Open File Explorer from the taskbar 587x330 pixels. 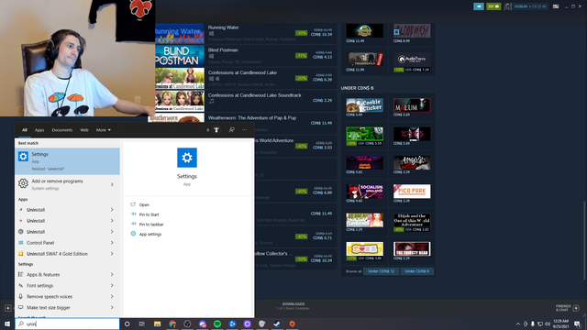click(x=157, y=324)
